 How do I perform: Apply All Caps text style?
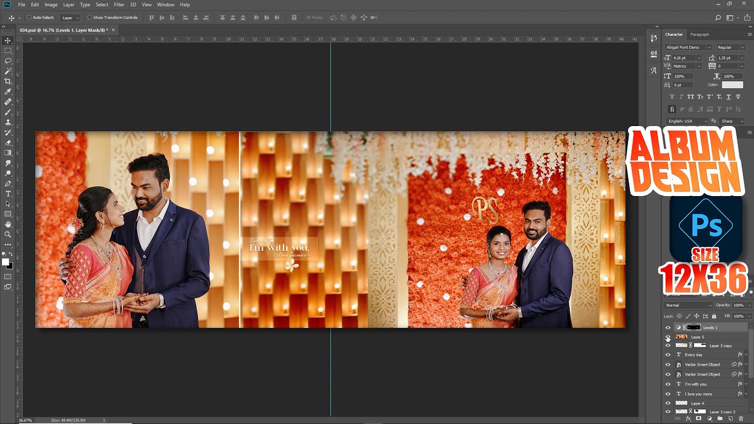pos(692,97)
